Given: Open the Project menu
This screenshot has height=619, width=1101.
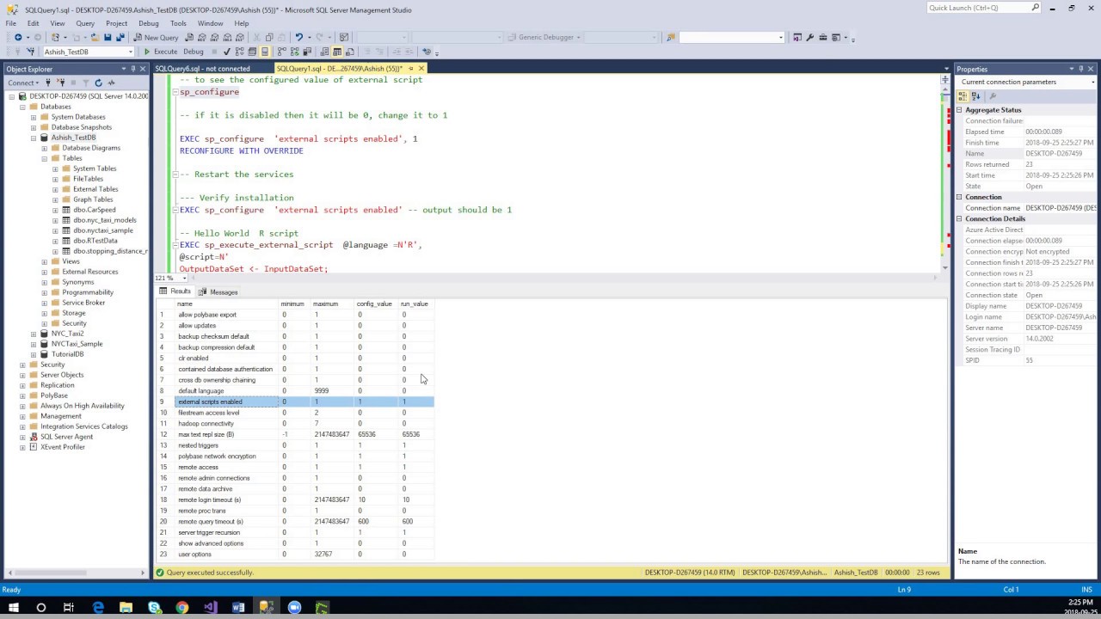Looking at the screenshot, I should (x=116, y=23).
